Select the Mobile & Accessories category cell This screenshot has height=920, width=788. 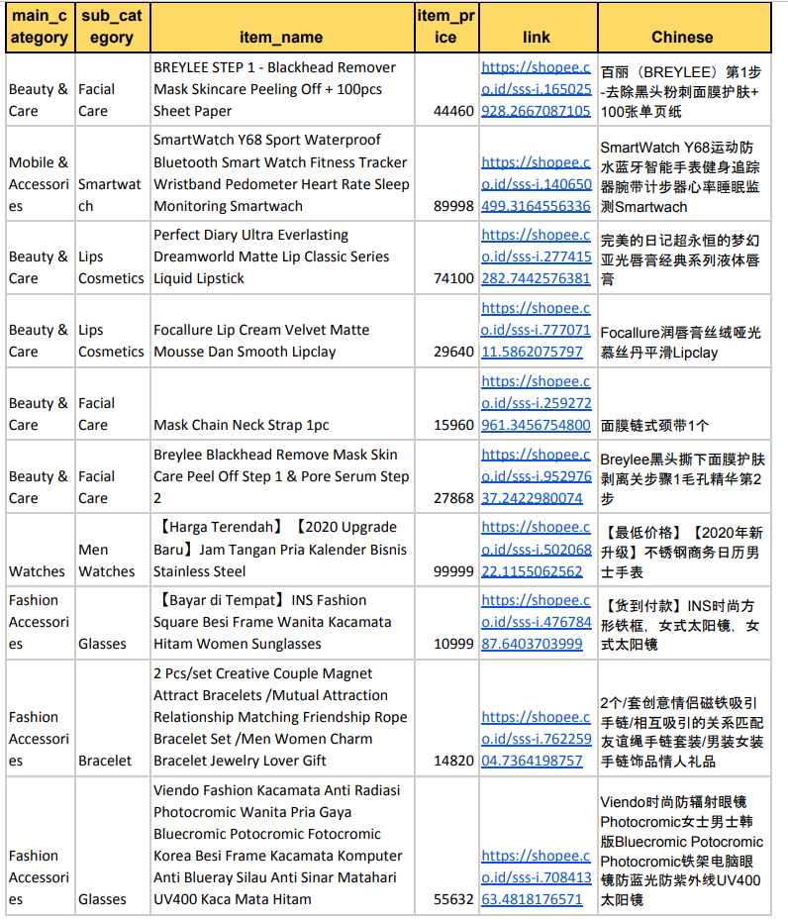pos(40,173)
